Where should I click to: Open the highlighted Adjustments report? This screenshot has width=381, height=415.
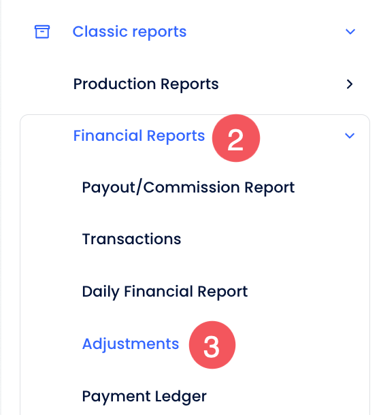pos(131,344)
